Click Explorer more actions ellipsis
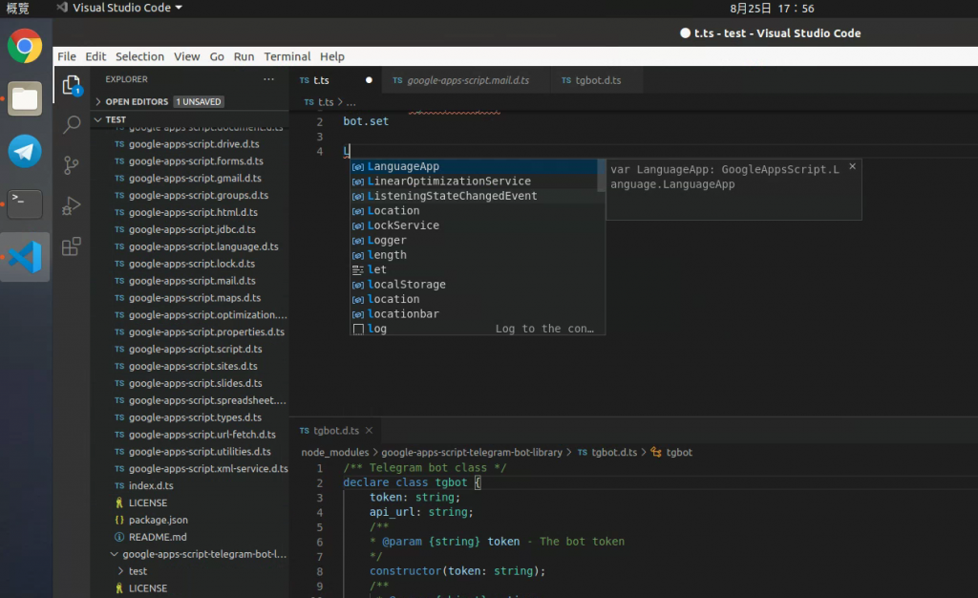This screenshot has width=978, height=598. pos(268,79)
